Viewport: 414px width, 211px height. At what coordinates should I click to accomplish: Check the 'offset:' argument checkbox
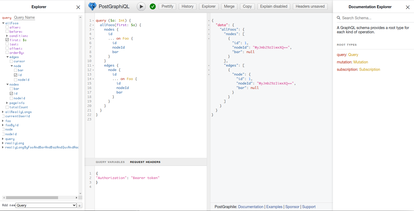pyautogui.click(x=7, y=48)
